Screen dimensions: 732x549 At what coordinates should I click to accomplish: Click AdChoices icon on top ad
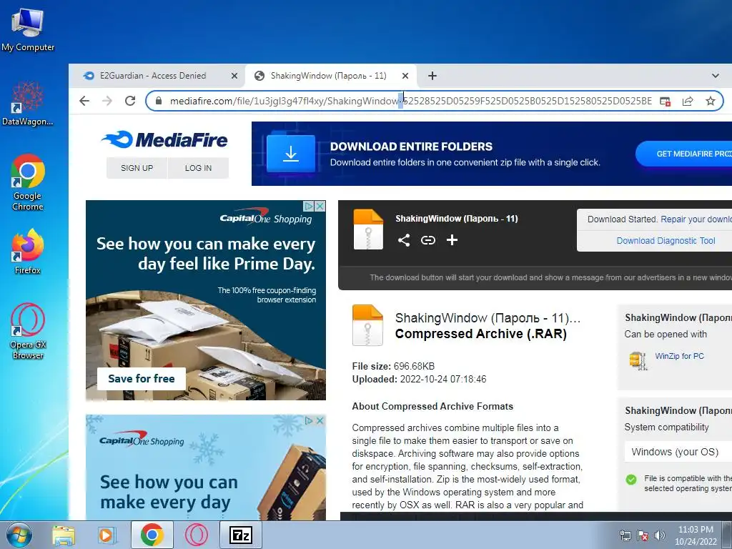coord(309,206)
